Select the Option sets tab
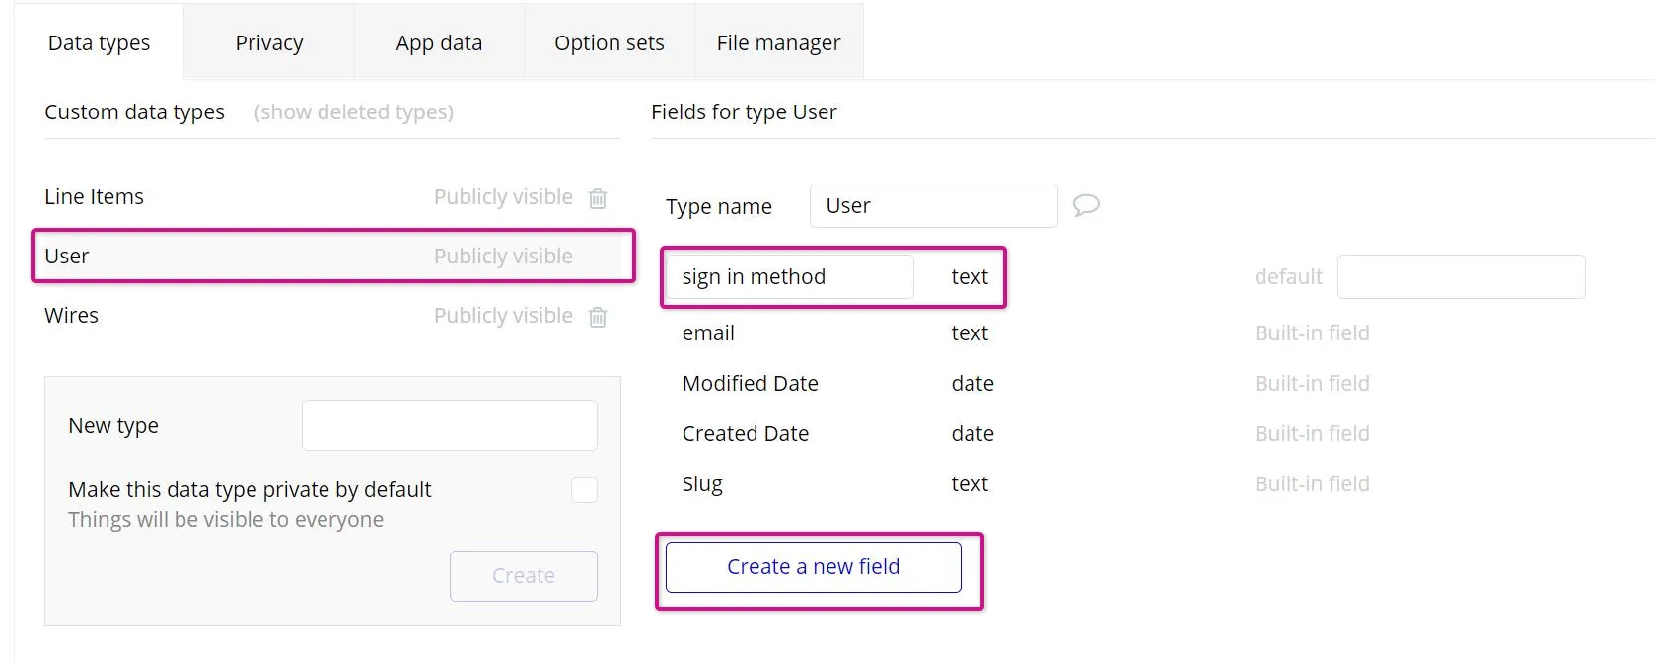The height and width of the screenshot is (663, 1655). pos(610,42)
